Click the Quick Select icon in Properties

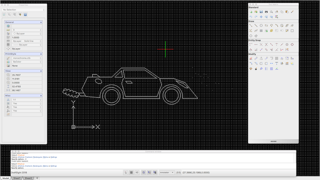click(x=20, y=14)
